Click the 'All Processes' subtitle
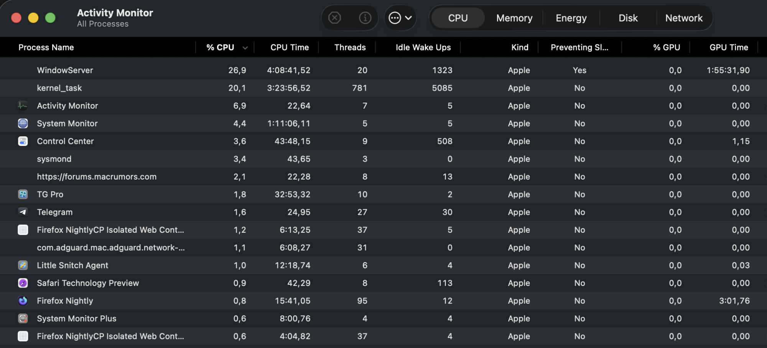 point(103,24)
